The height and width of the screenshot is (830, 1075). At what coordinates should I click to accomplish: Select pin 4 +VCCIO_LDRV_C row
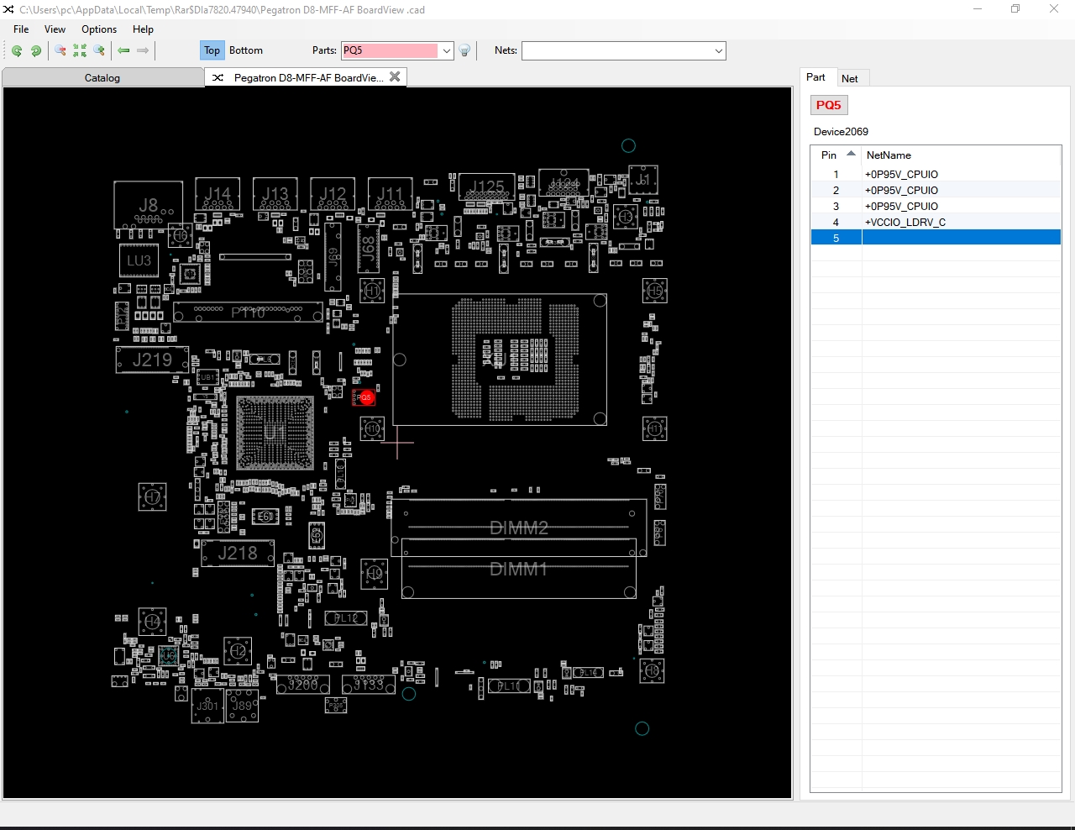pyautogui.click(x=905, y=222)
